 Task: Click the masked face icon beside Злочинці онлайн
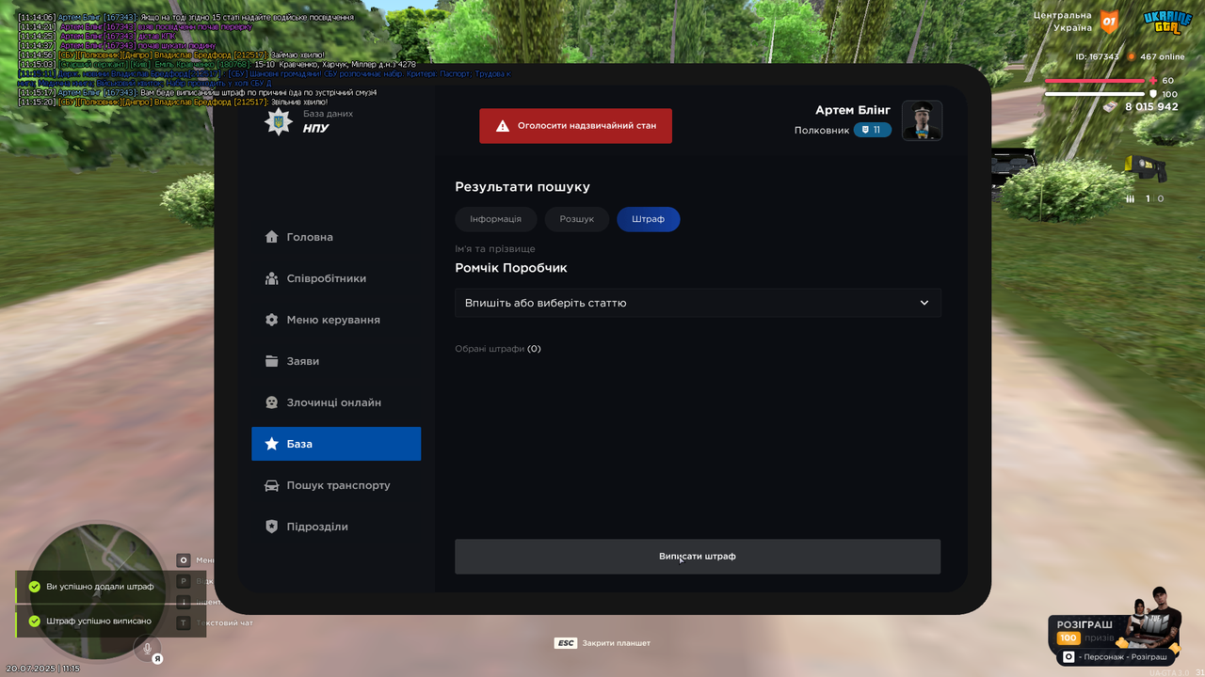[271, 402]
